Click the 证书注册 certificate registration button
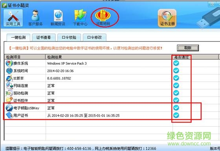Screen dimensions: 220x151 point(167,18)
